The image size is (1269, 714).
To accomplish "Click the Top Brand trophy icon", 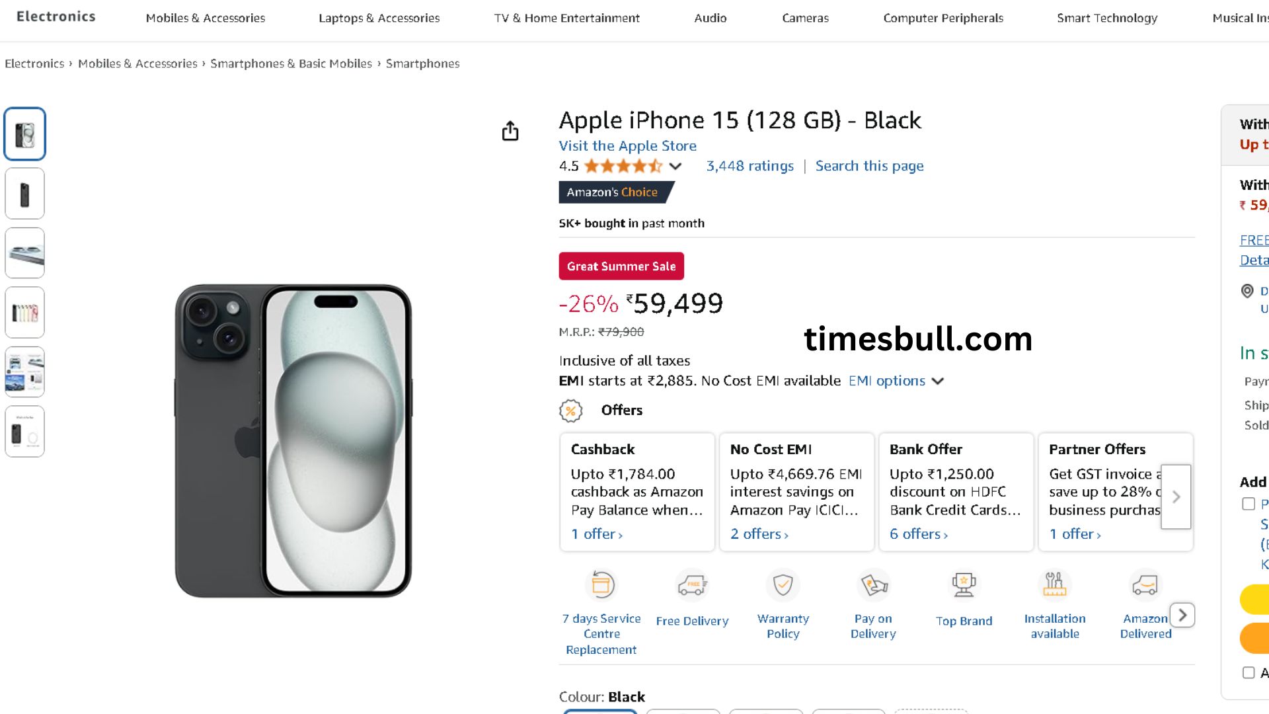I will tap(964, 585).
